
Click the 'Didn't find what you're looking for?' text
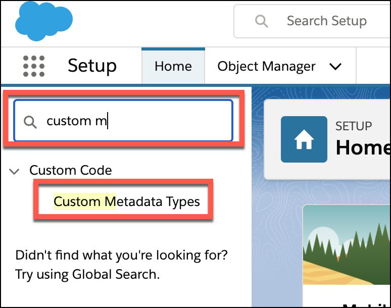click(x=121, y=255)
